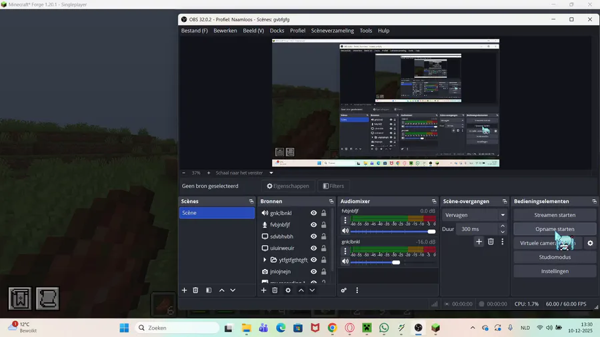Click Streamen starten button
Viewport: 600px width, 337px height.
point(555,215)
